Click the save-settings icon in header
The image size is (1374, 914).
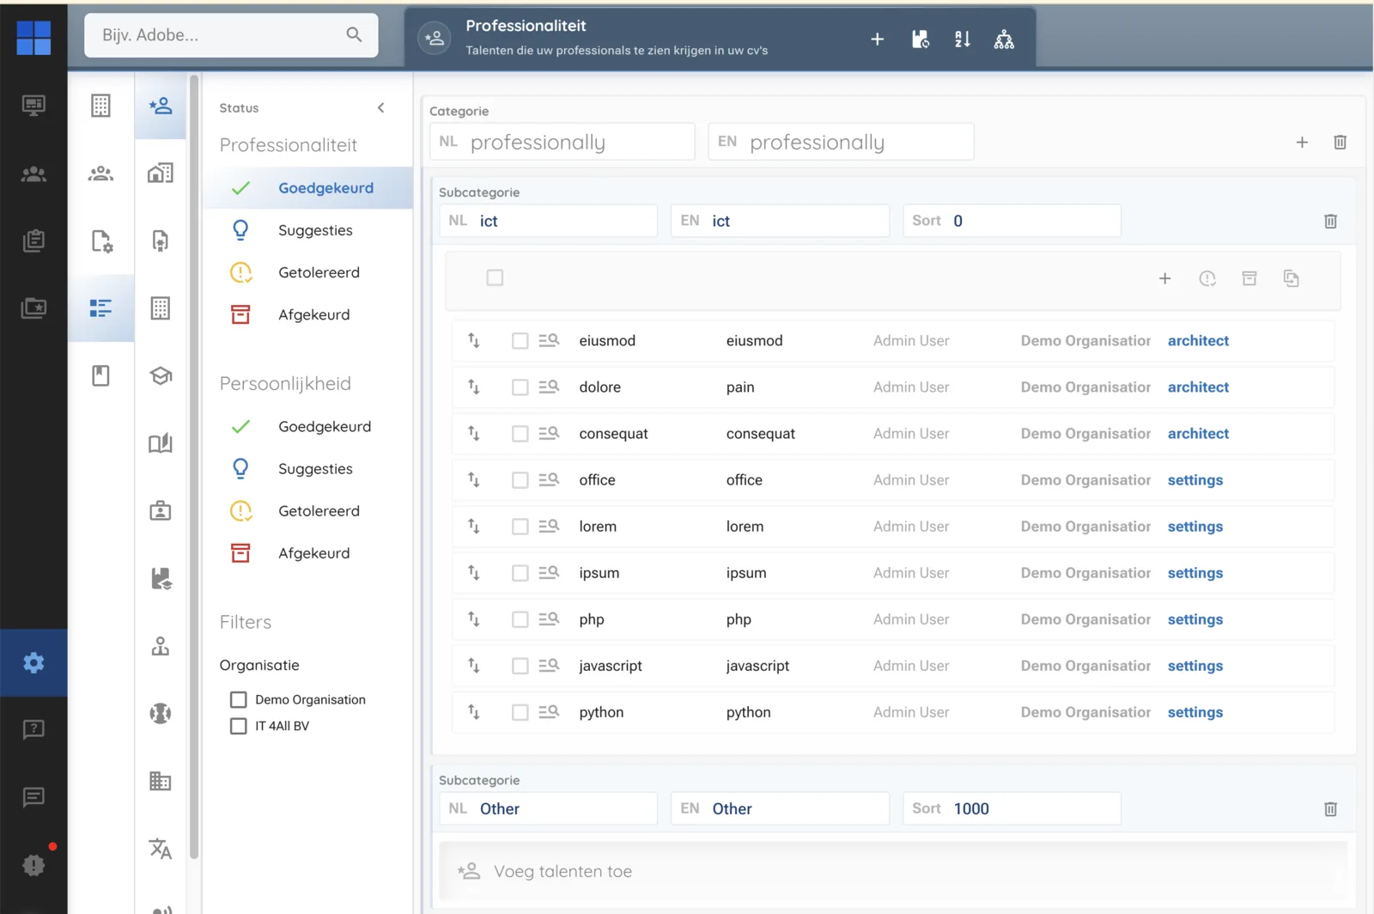click(x=920, y=40)
